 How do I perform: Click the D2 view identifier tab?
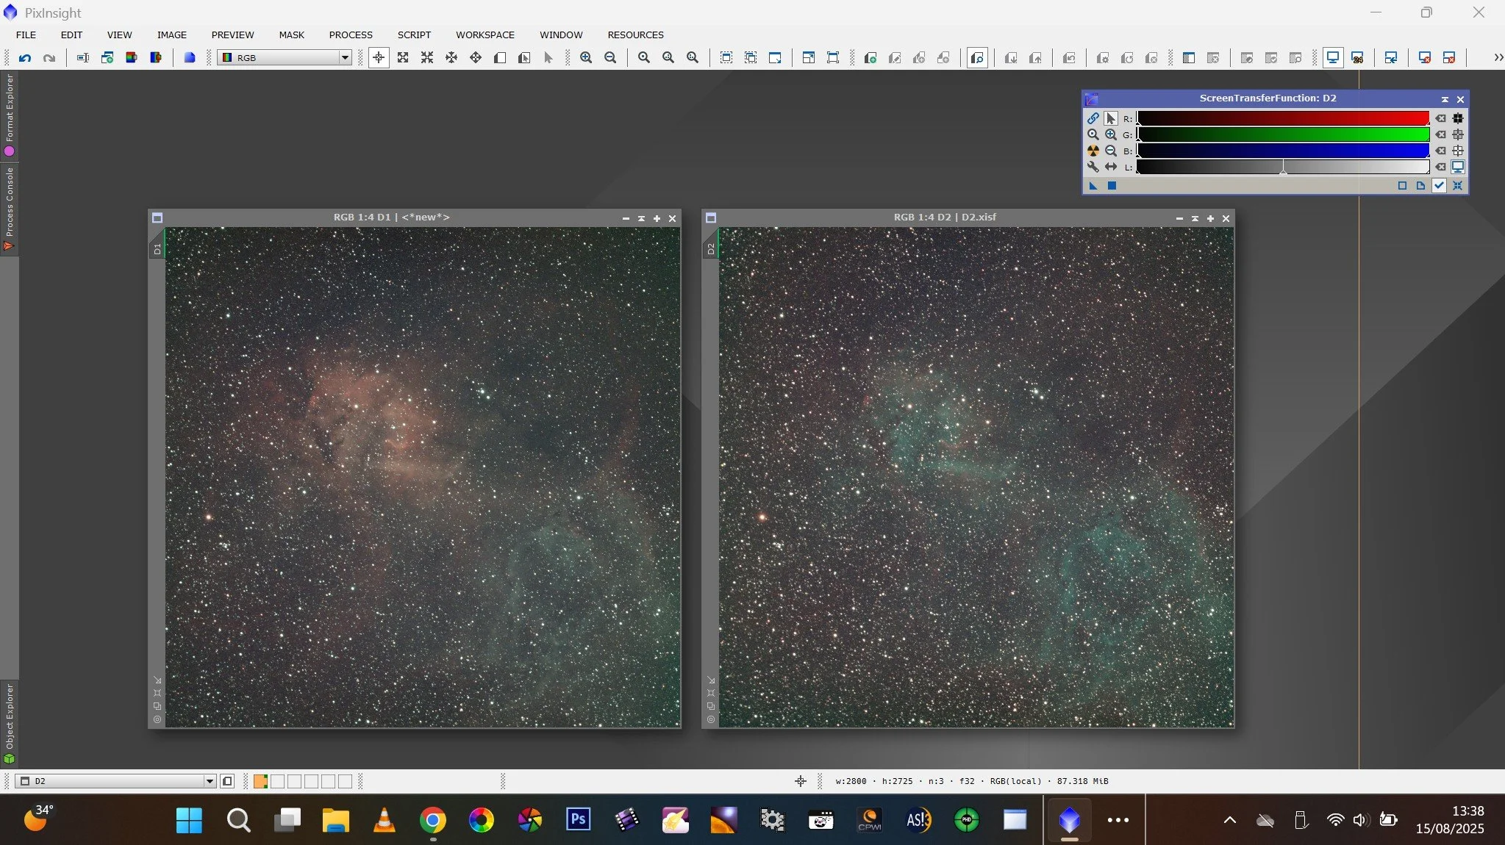coord(710,248)
